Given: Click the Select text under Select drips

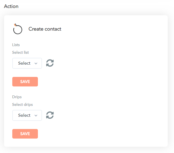Looking at the screenshot, I should (24, 115).
